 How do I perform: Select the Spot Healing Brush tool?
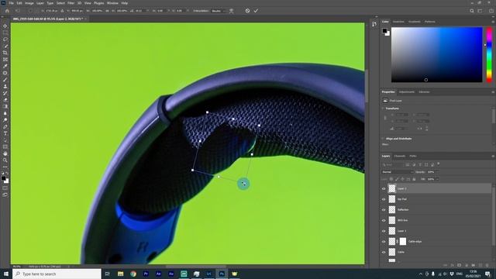(x=5, y=73)
